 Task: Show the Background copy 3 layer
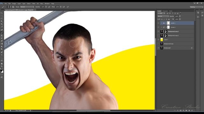pyautogui.click(x=158, y=35)
